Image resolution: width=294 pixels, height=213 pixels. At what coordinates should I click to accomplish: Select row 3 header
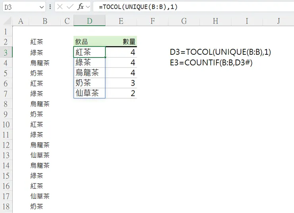pos(6,52)
